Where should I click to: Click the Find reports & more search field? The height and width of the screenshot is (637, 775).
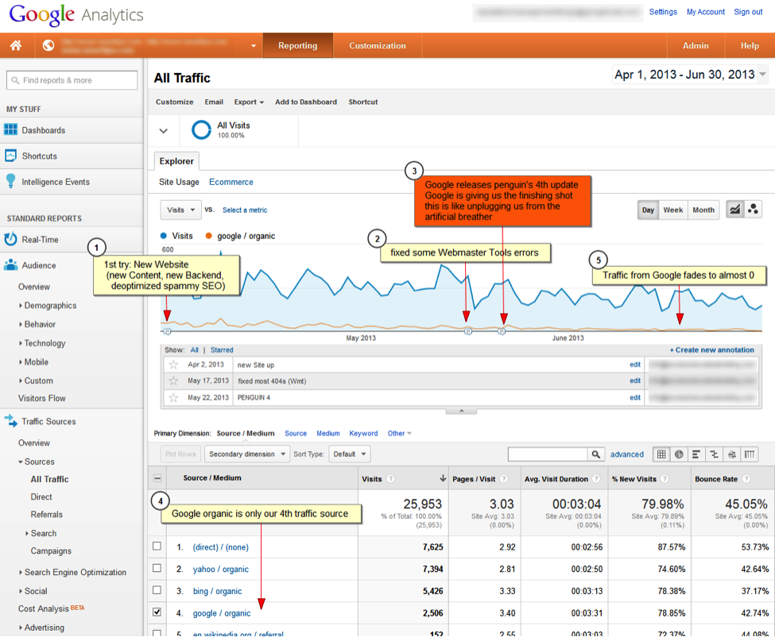(x=72, y=80)
